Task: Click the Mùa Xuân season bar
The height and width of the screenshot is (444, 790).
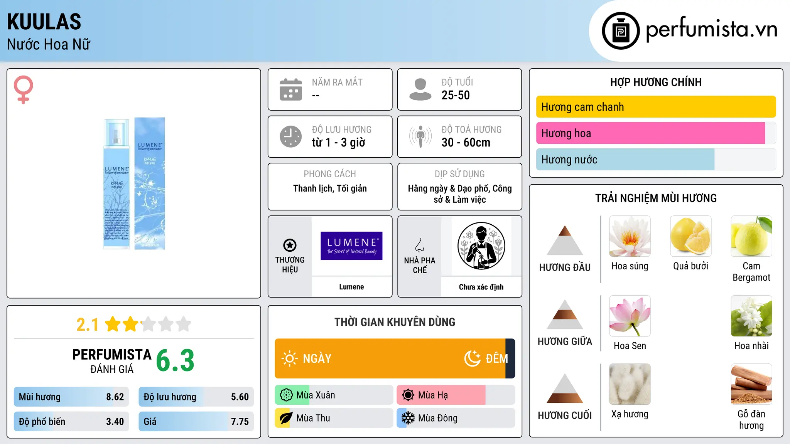Action: click(x=334, y=395)
